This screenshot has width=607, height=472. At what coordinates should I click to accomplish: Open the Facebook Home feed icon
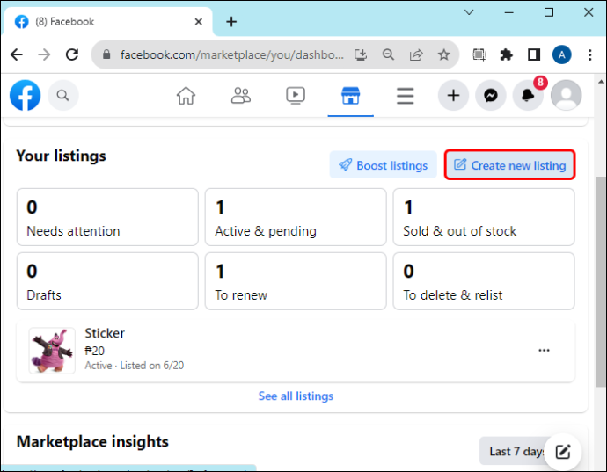(x=186, y=96)
